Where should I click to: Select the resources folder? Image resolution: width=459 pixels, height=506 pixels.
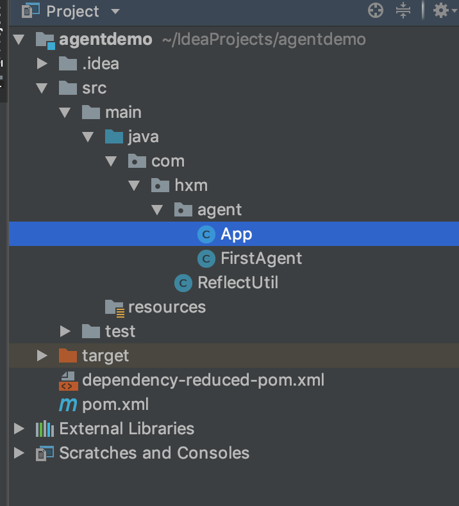166,307
